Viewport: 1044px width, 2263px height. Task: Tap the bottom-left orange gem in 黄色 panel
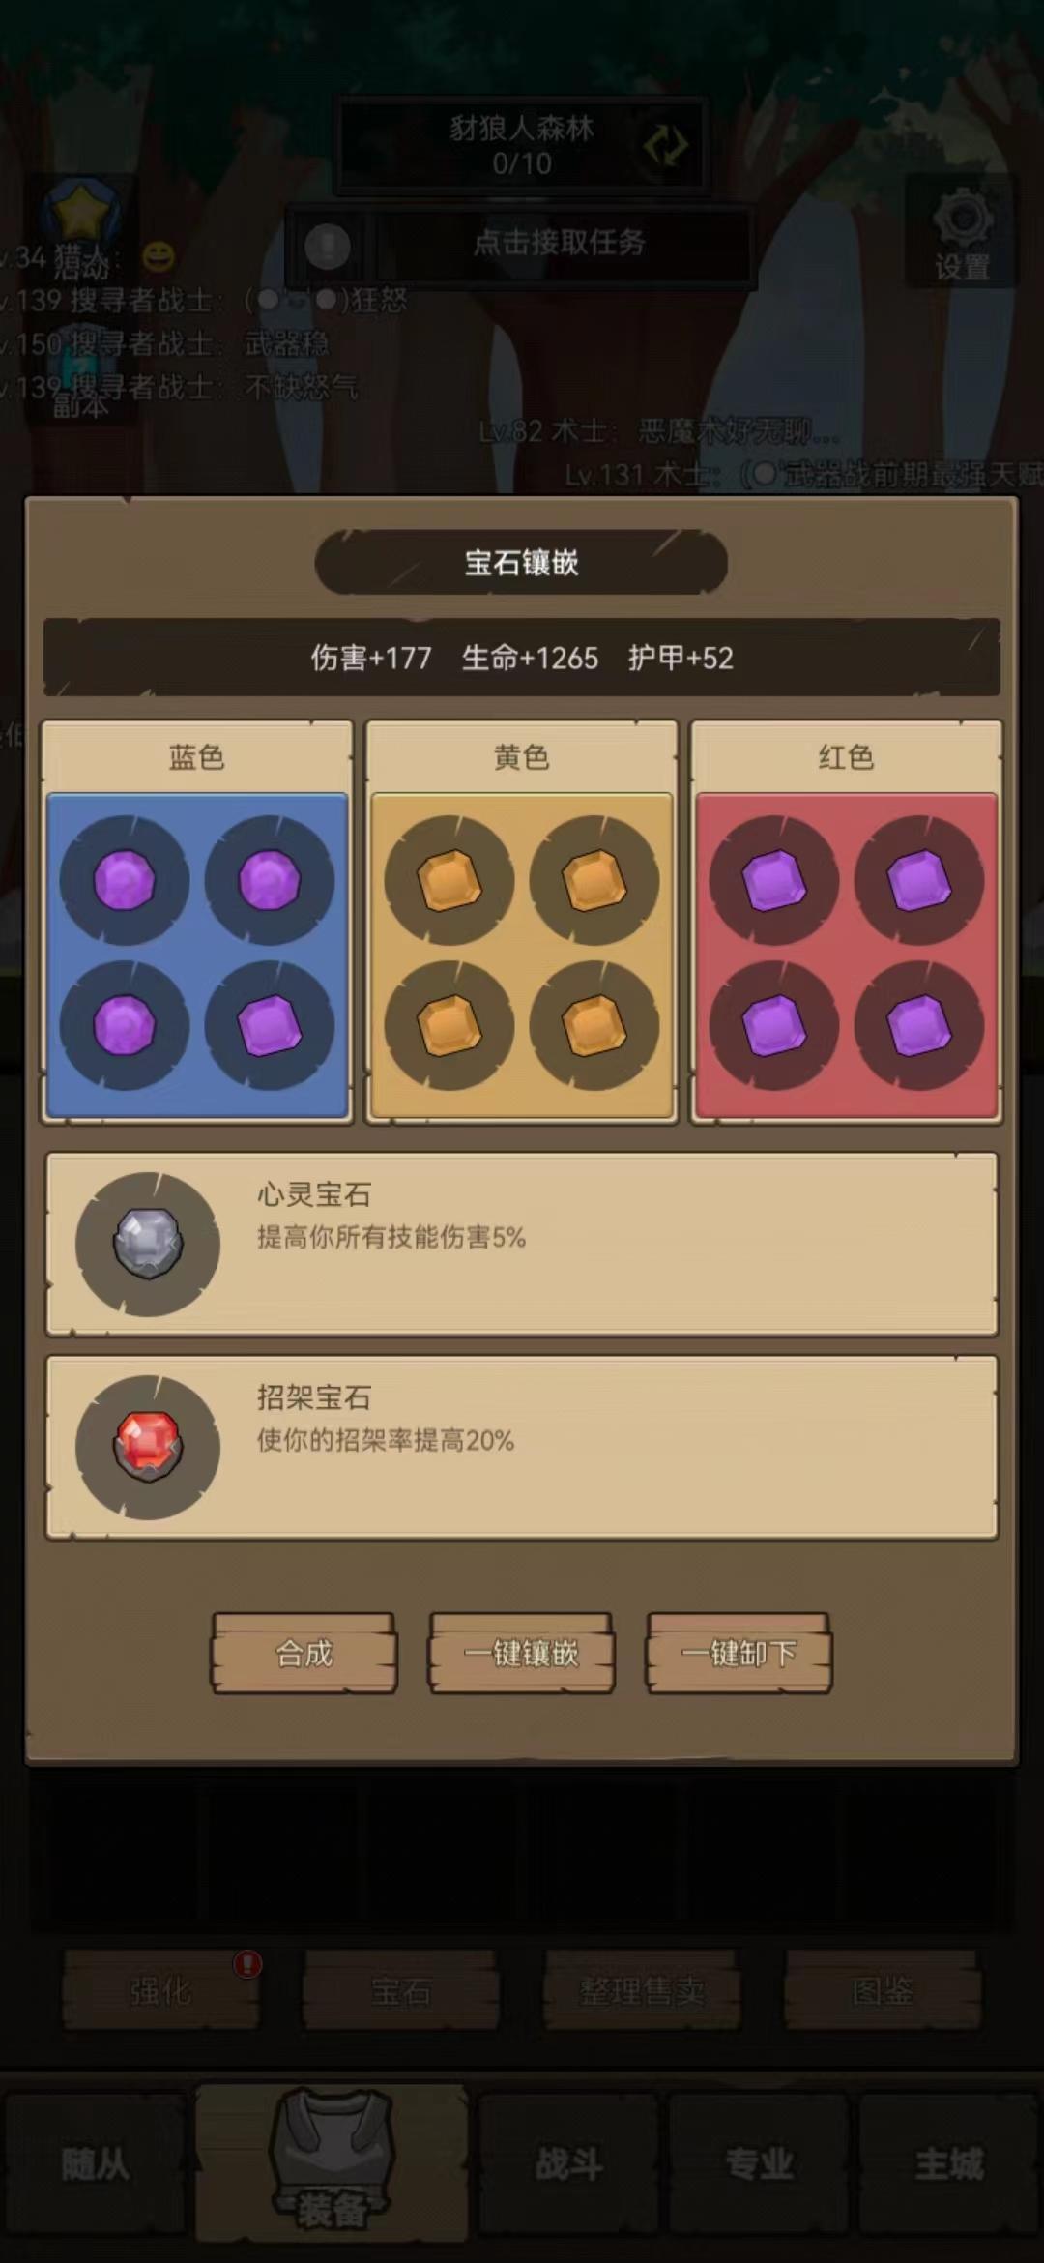(449, 1025)
